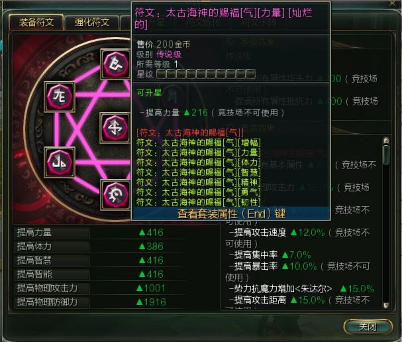The image size is (402, 342).
Task: Select the rune slot at the hexagram's top point
Action: tap(115, 64)
